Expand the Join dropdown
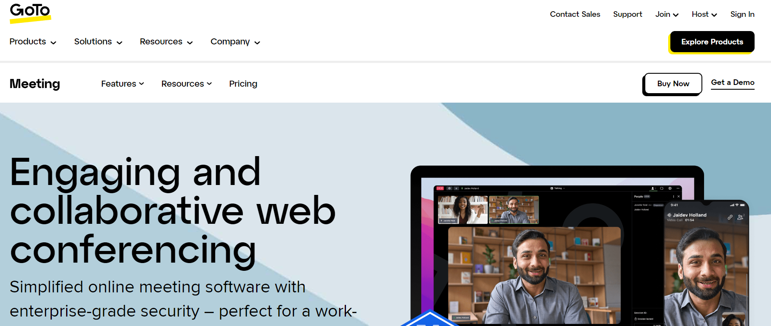The height and width of the screenshot is (326, 771). click(x=667, y=14)
